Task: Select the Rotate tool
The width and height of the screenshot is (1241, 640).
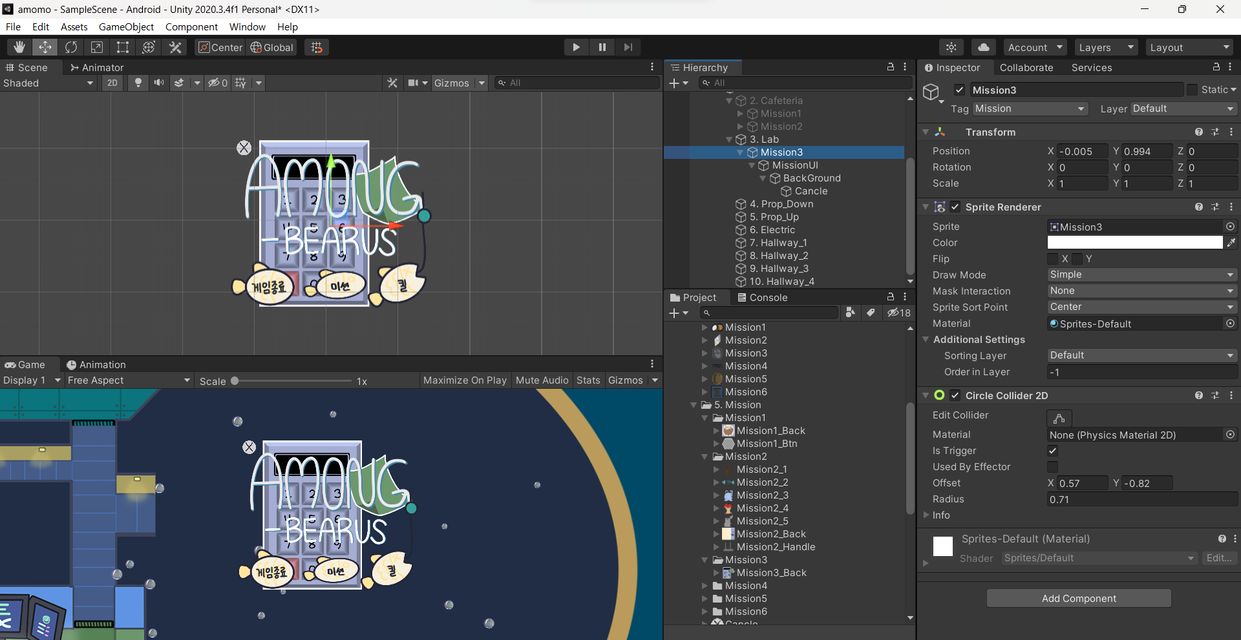Action: 71,47
